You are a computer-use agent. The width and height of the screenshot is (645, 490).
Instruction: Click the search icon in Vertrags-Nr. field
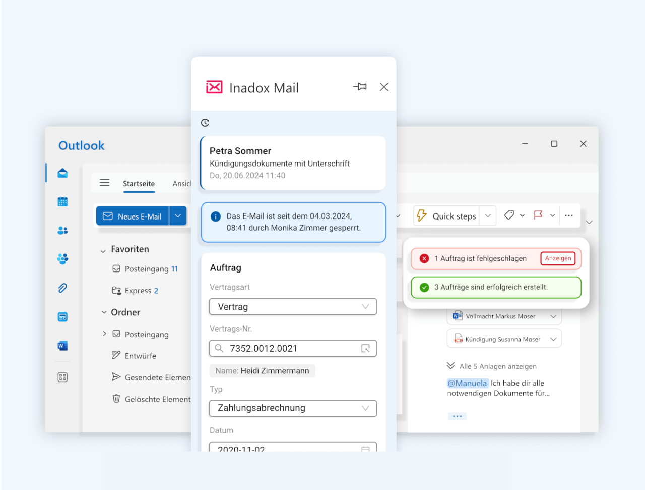click(219, 348)
